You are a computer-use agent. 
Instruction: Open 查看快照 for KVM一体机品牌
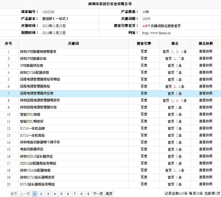(x=206, y=128)
